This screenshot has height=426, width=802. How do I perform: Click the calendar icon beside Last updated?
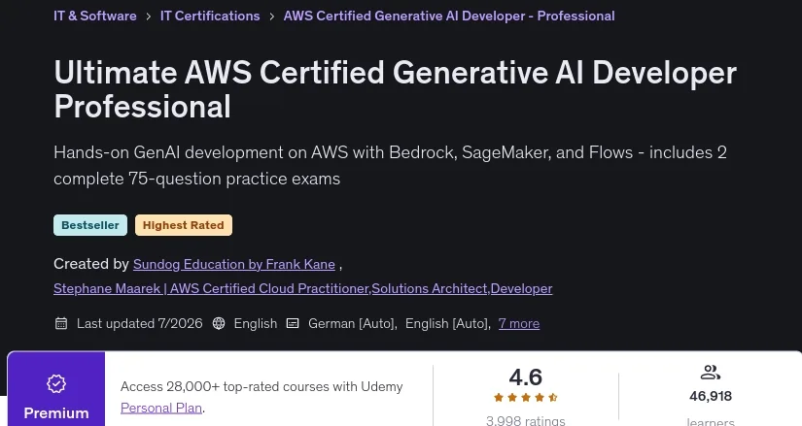point(61,323)
